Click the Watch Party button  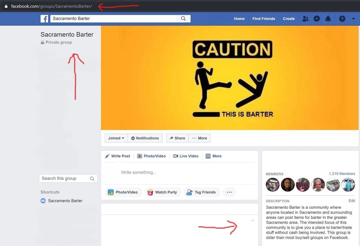pyautogui.click(x=163, y=192)
